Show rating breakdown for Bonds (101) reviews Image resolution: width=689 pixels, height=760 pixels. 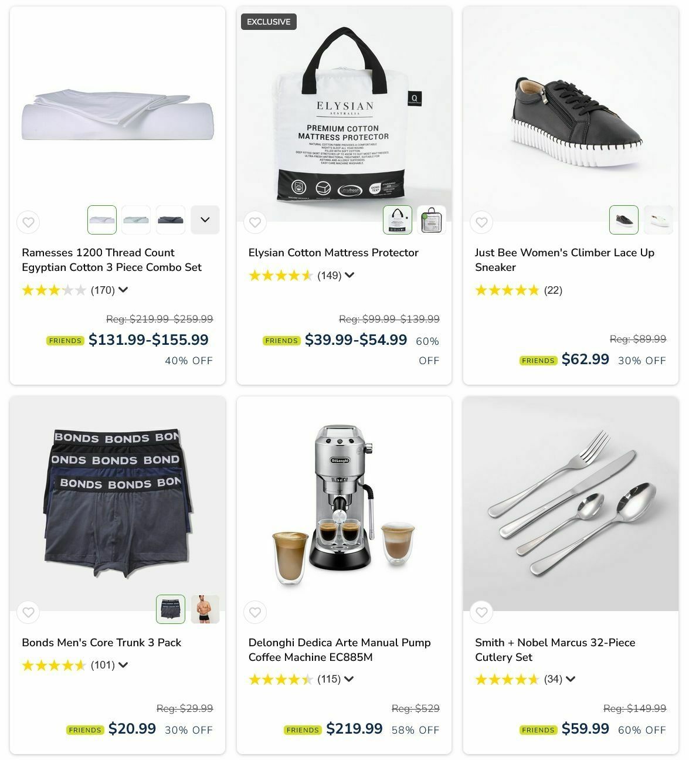coord(123,665)
